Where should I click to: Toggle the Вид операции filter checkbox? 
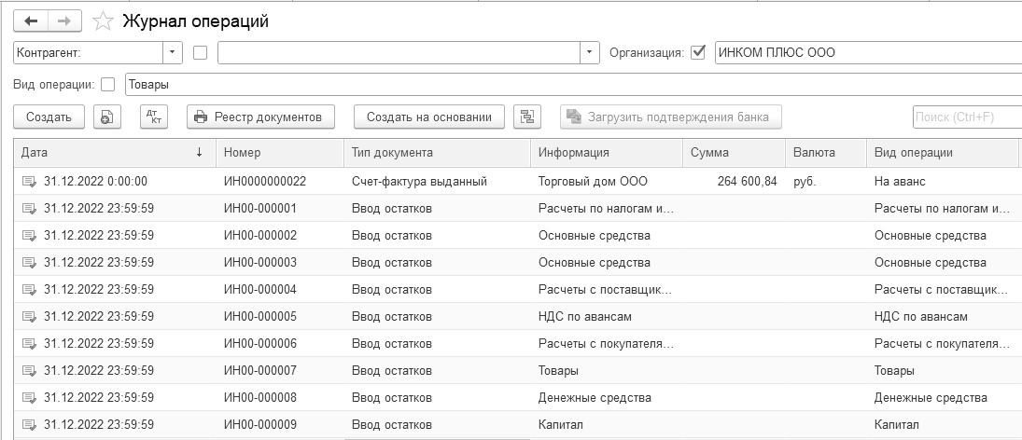point(107,84)
